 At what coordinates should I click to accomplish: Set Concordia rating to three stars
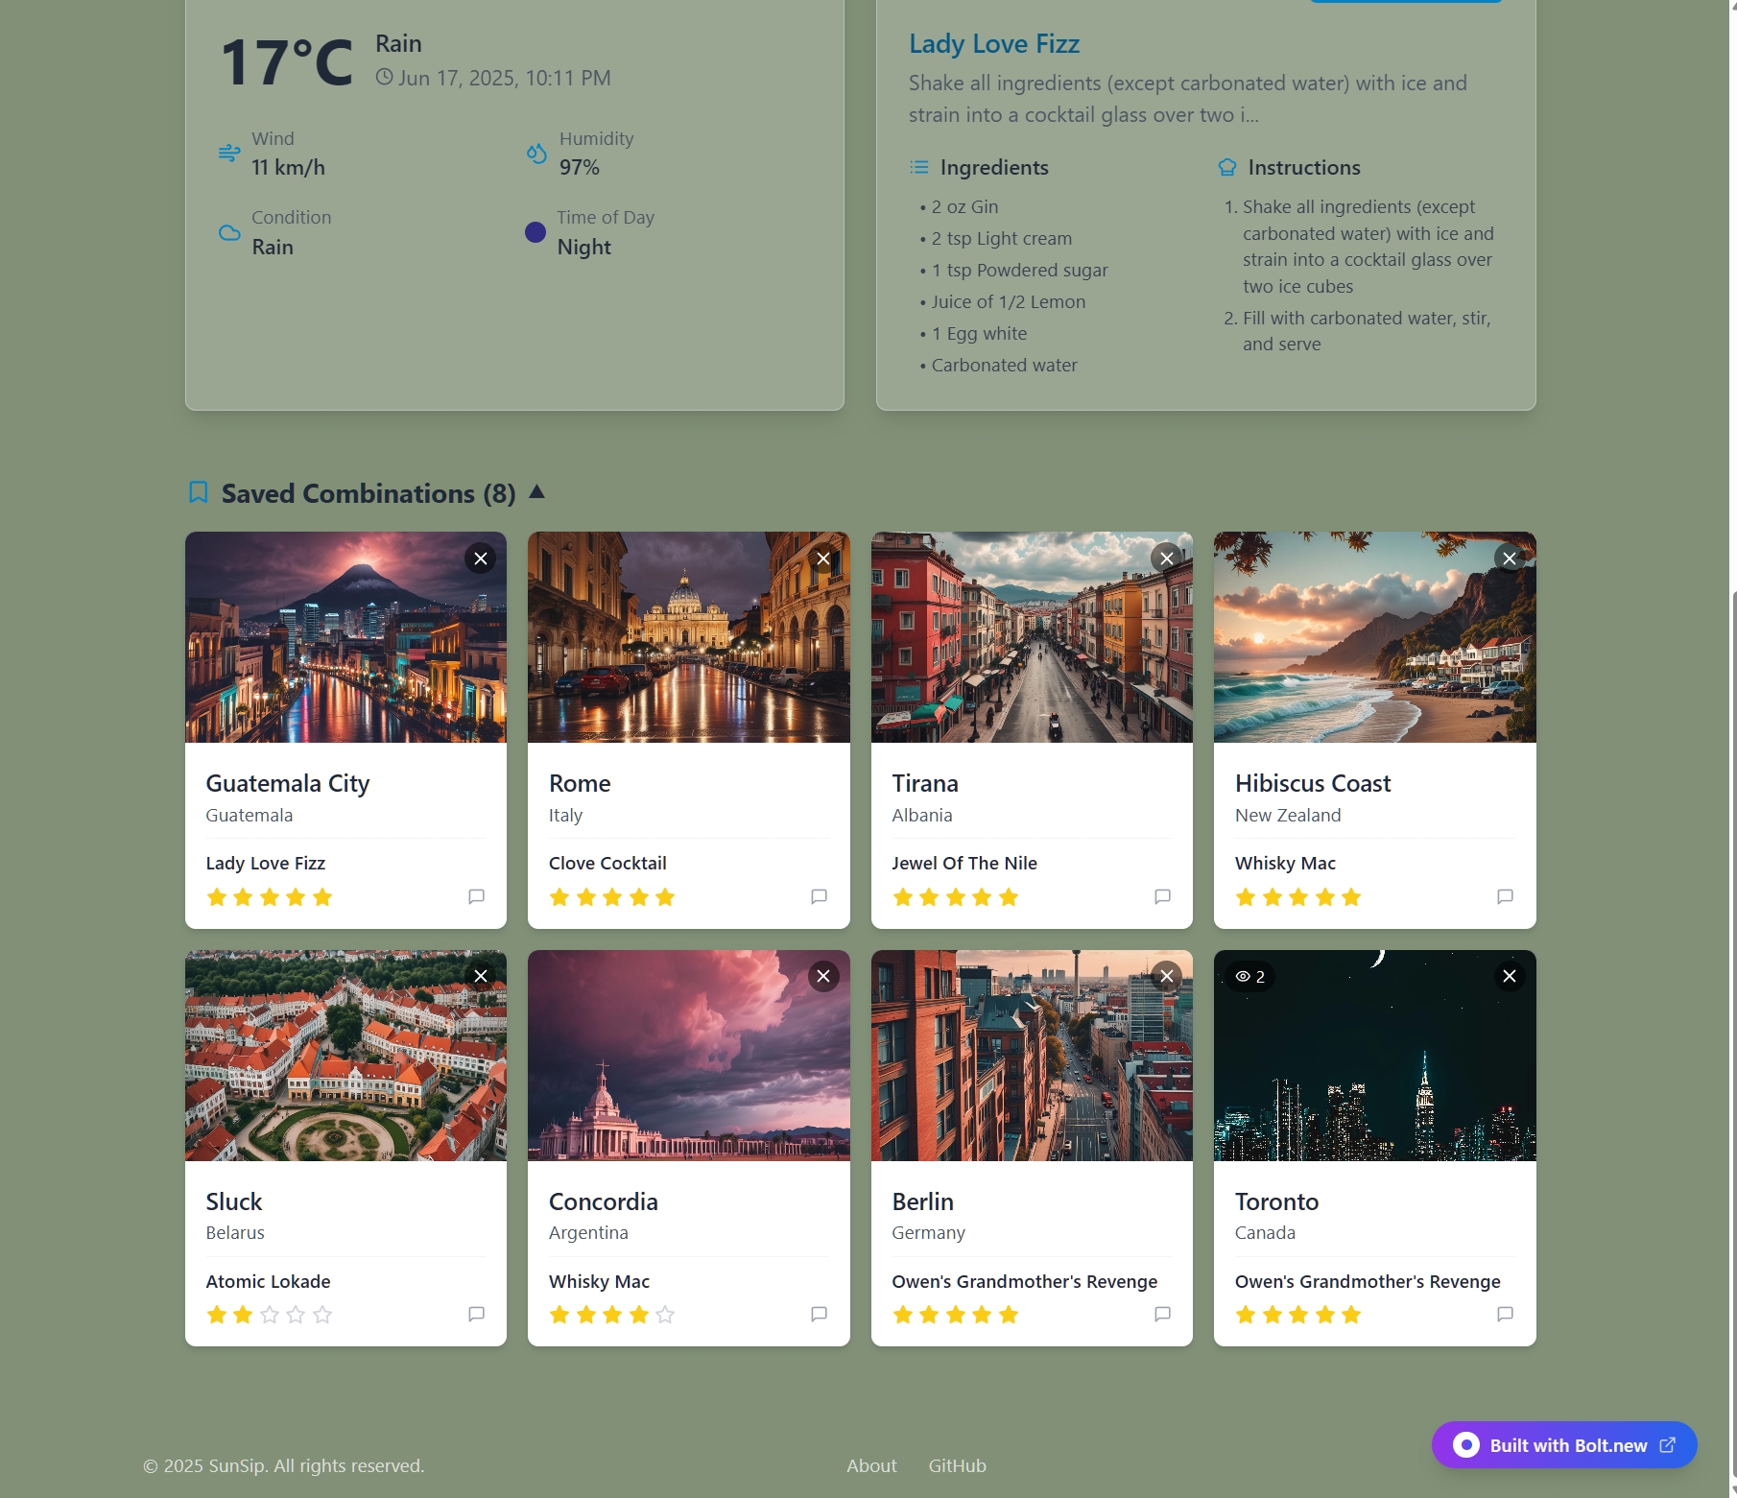pos(612,1315)
